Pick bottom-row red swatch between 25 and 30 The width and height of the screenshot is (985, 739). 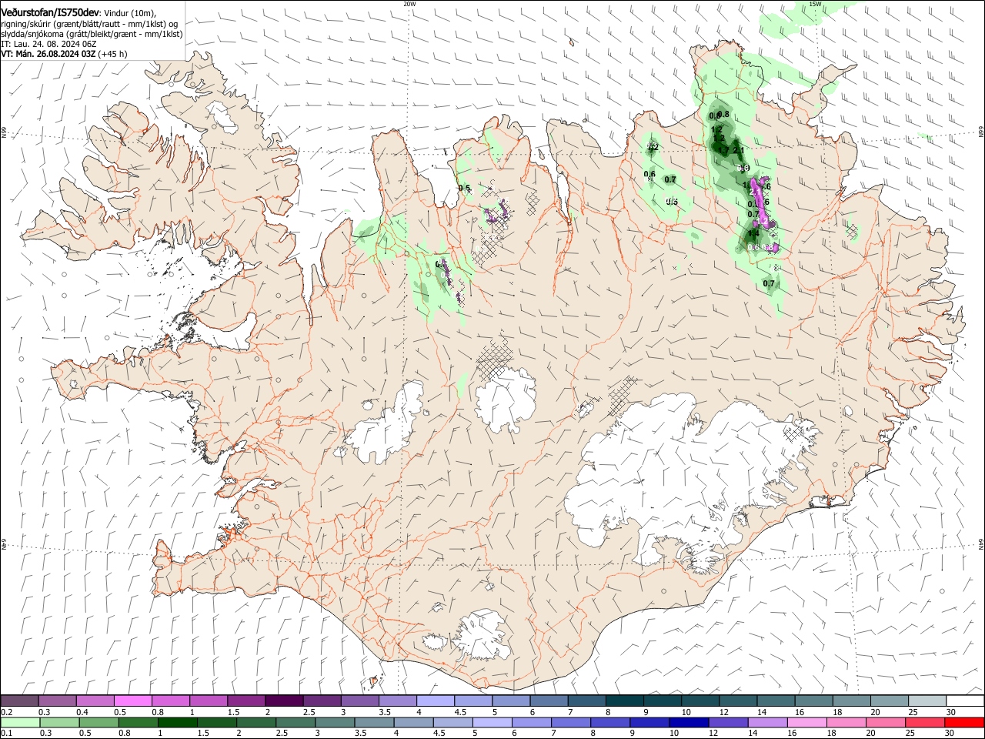[924, 722]
